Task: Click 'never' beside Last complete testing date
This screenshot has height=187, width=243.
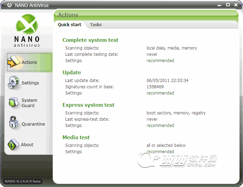Action: (x=152, y=54)
